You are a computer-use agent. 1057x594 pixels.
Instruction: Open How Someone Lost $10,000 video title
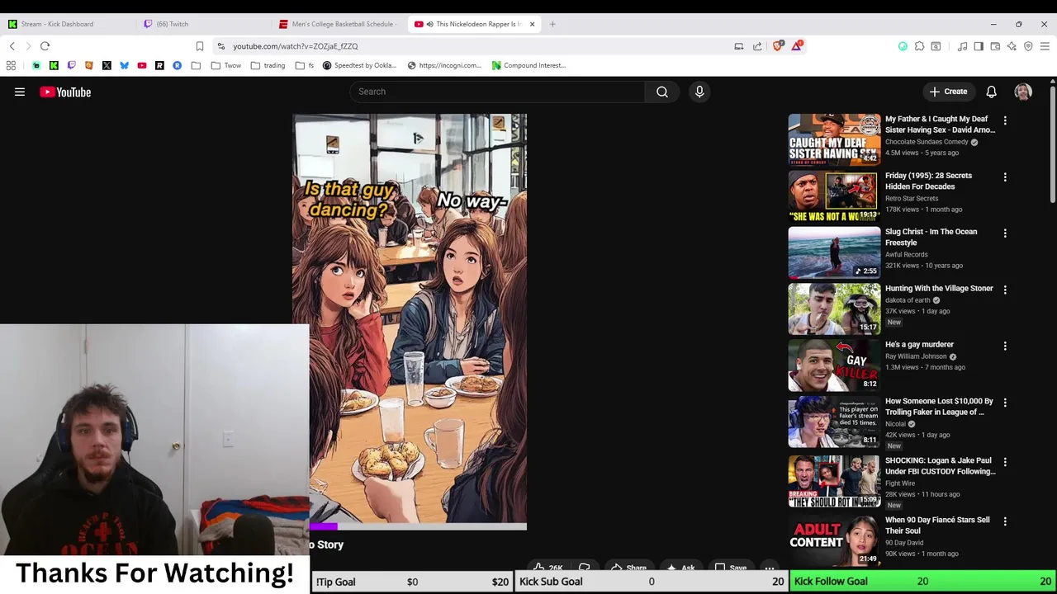pyautogui.click(x=939, y=406)
